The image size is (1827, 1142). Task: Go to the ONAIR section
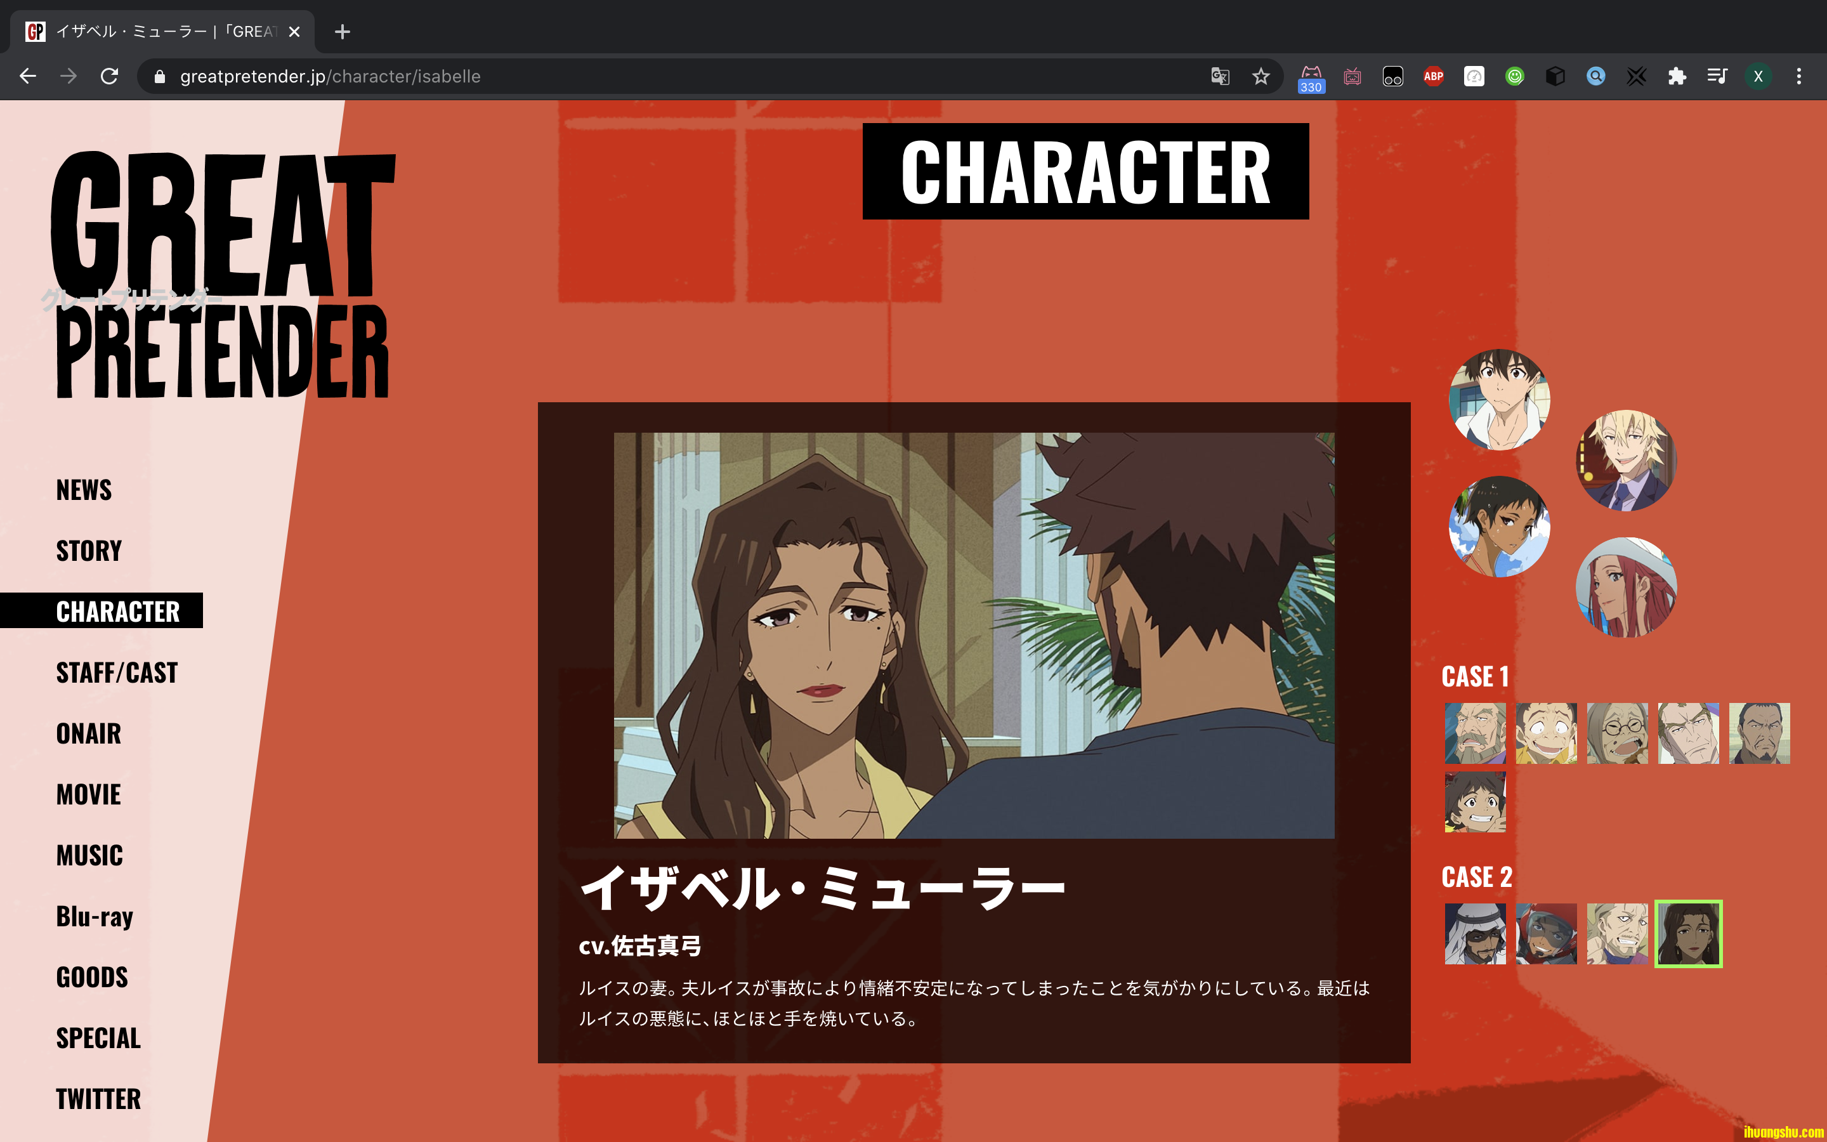(x=88, y=733)
